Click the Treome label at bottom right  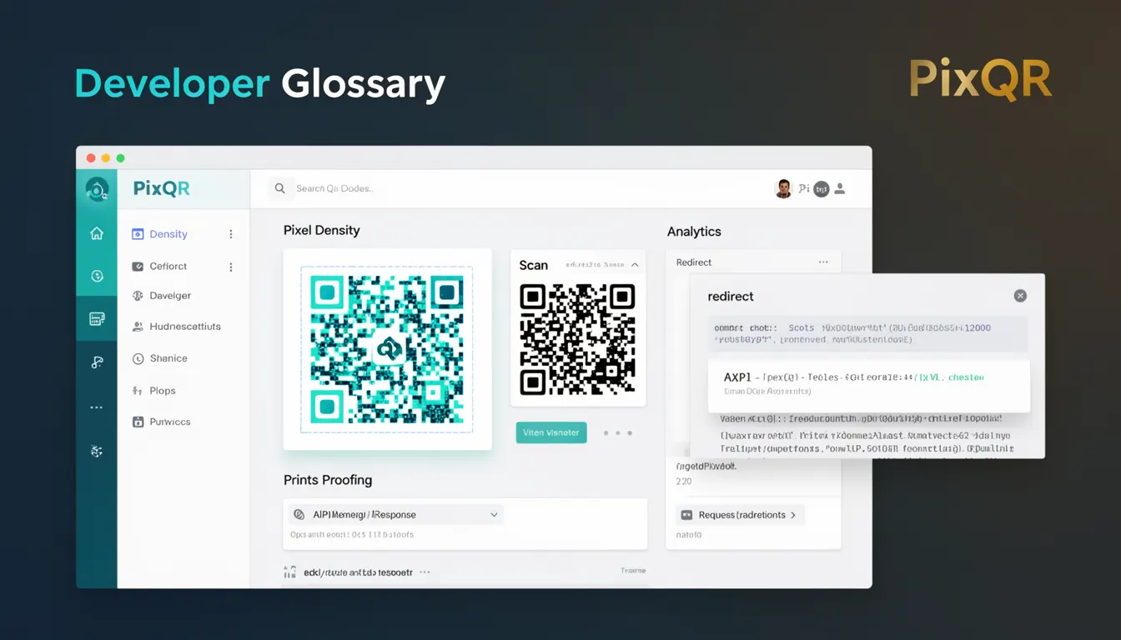pos(633,571)
